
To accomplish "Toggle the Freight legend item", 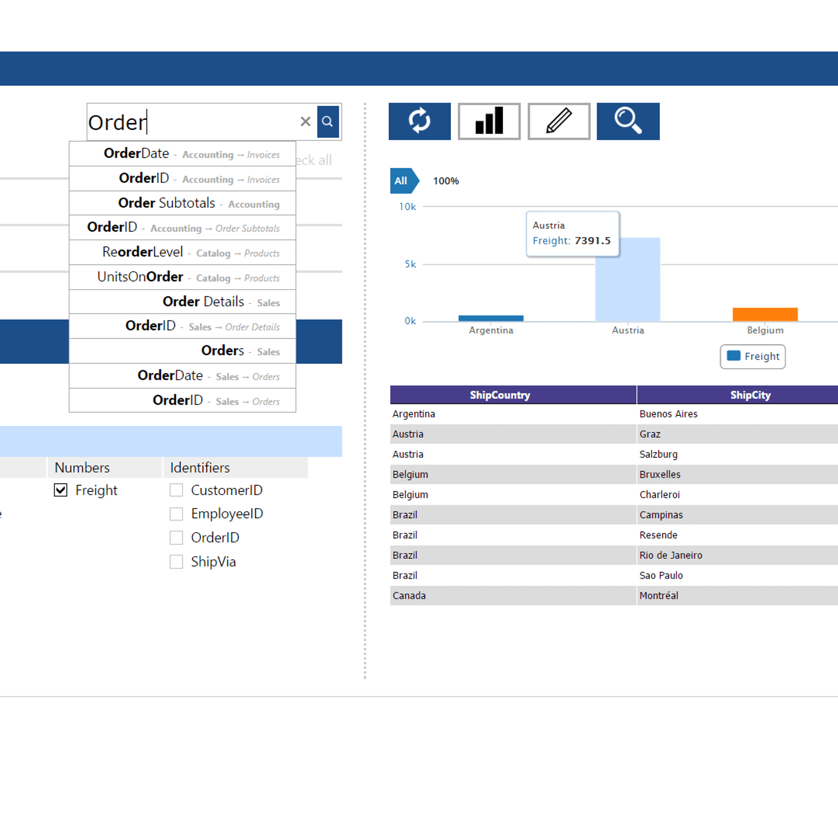I will pyautogui.click(x=753, y=357).
